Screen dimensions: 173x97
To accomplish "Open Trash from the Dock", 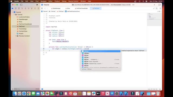I will click(158, 93).
